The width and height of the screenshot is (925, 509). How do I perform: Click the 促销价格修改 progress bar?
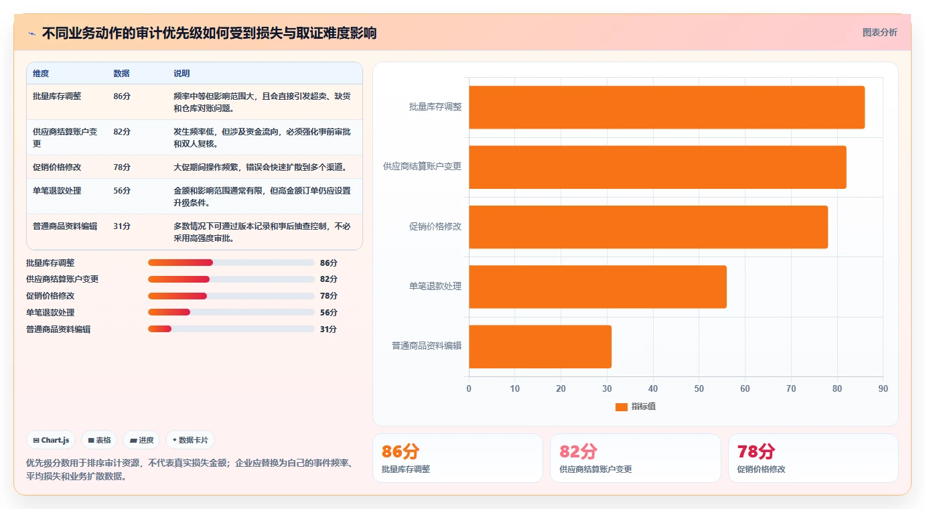231,295
